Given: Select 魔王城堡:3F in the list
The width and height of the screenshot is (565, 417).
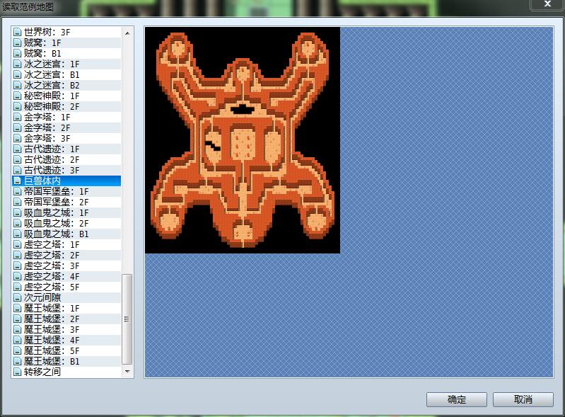Looking at the screenshot, I should (66, 330).
